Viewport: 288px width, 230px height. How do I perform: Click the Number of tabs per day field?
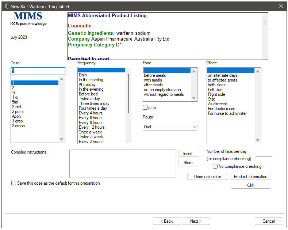point(264,152)
